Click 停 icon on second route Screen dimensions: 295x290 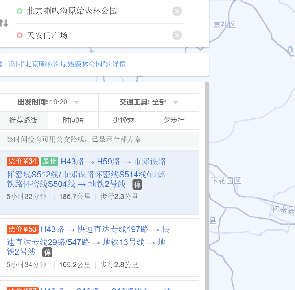47,253
